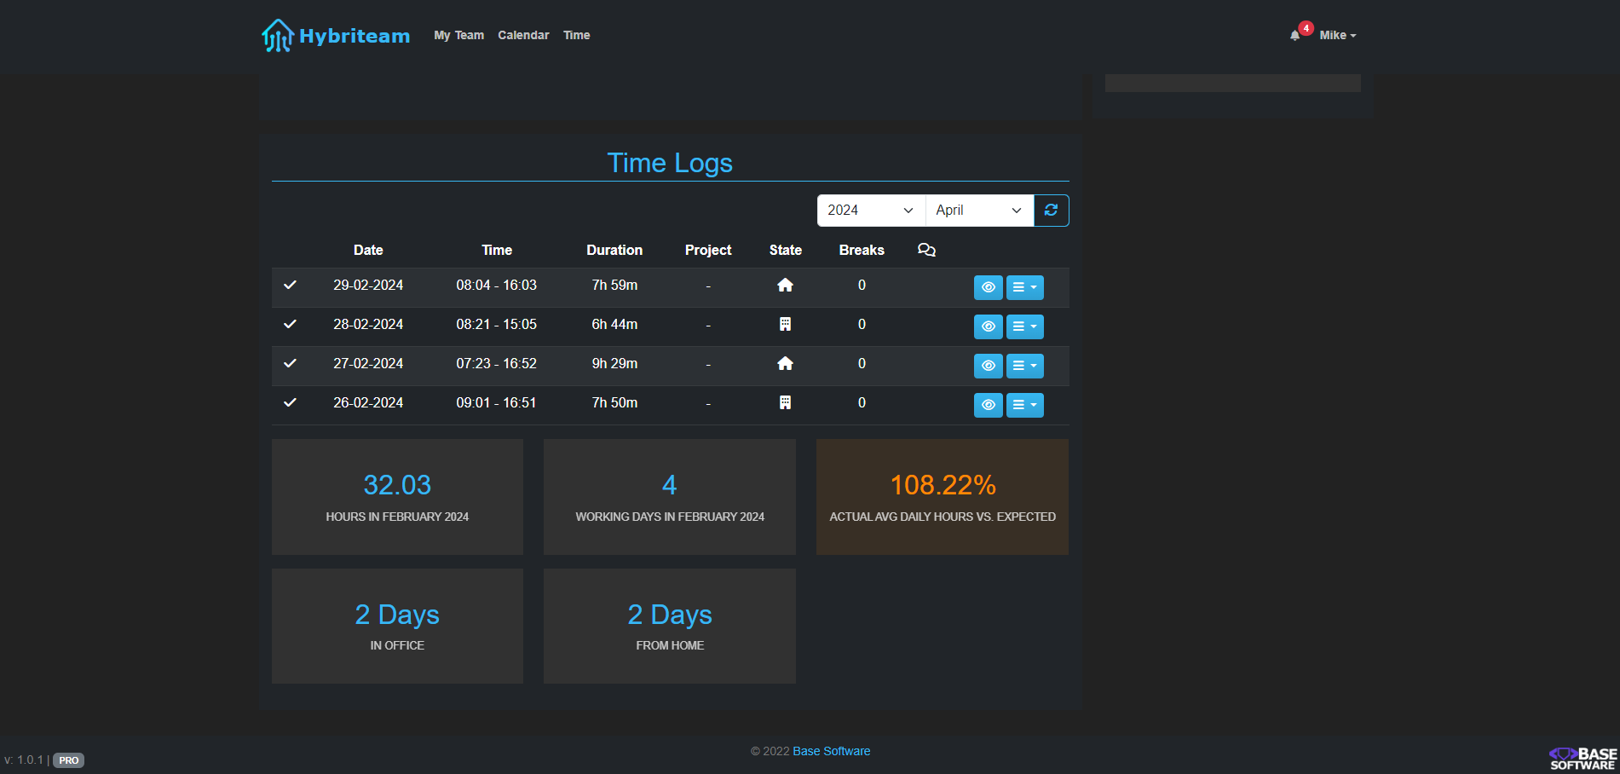Image resolution: width=1620 pixels, height=774 pixels.
Task: Expand the actions menu on the 27-02-2024 row
Action: coord(1024,365)
